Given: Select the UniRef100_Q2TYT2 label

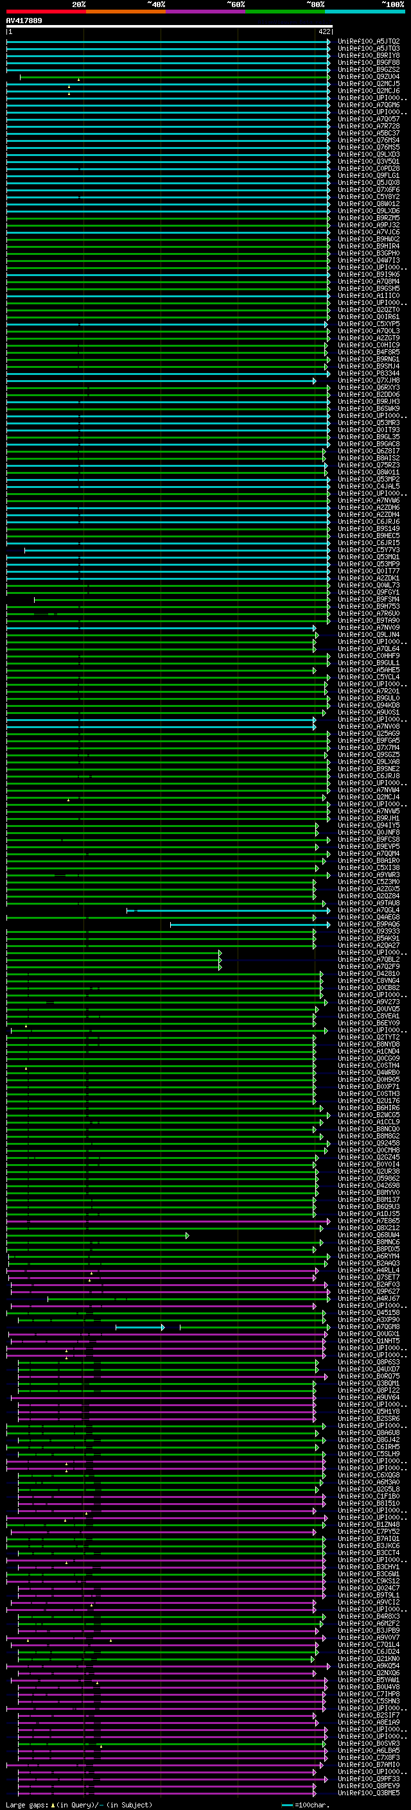Looking at the screenshot, I should point(369,1037).
